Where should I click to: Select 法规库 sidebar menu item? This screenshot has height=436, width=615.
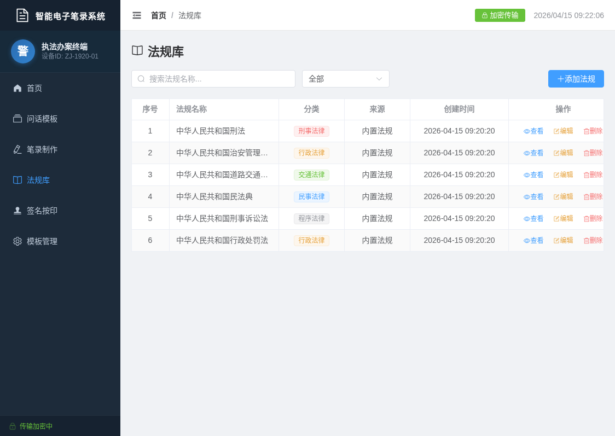click(x=60, y=180)
